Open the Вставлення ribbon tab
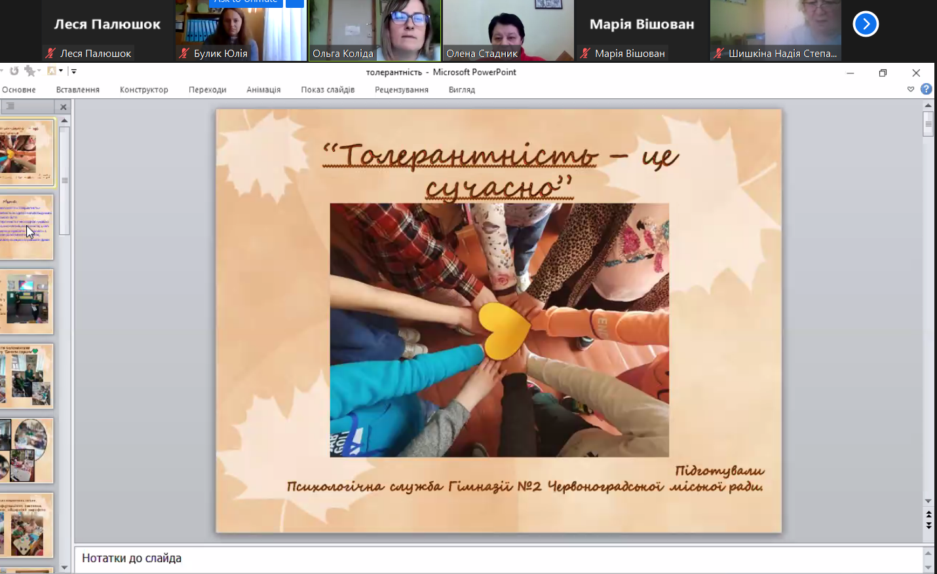This screenshot has height=574, width=937. coord(77,90)
